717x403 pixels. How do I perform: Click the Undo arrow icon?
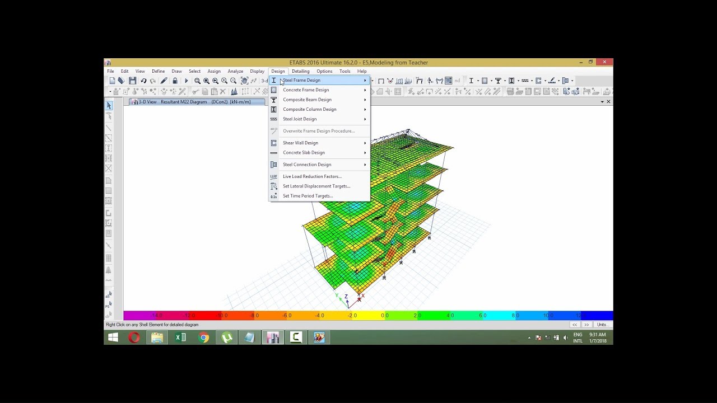point(143,81)
